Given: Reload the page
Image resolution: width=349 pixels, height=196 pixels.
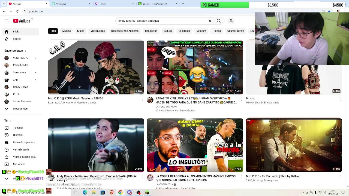Looking at the screenshot, I should [x=17, y=11].
